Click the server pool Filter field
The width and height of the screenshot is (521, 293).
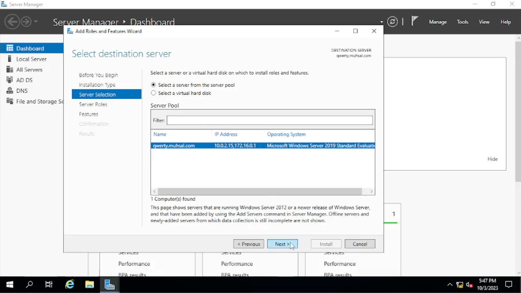(269, 120)
